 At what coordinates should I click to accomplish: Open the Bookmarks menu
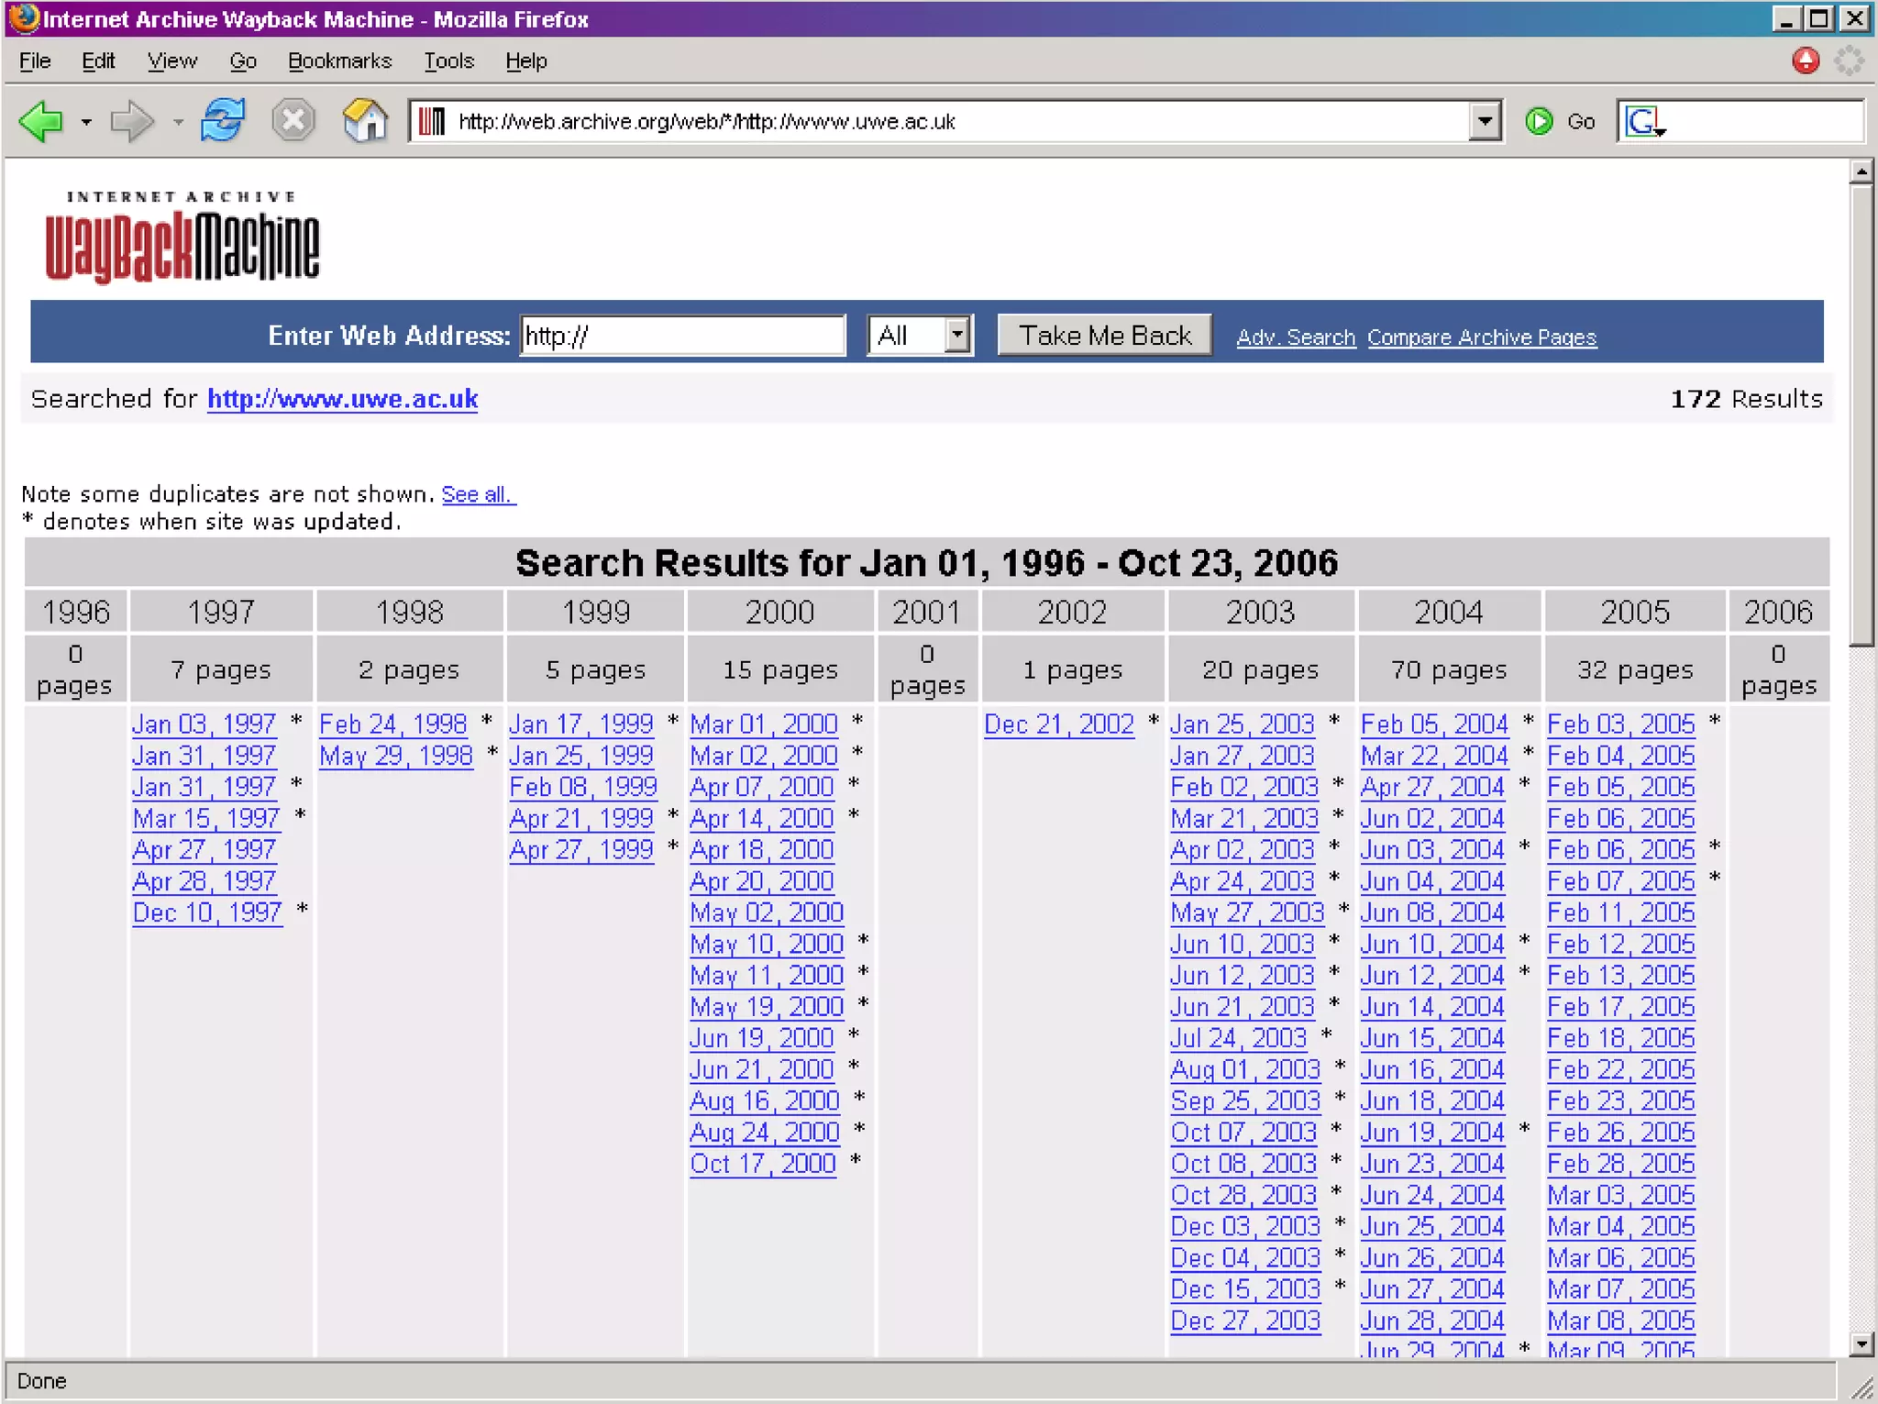[x=339, y=61]
